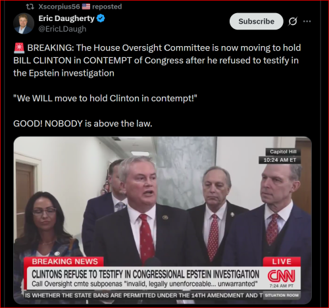
Task: Play the embedded CNN video
Action: click(x=163, y=220)
